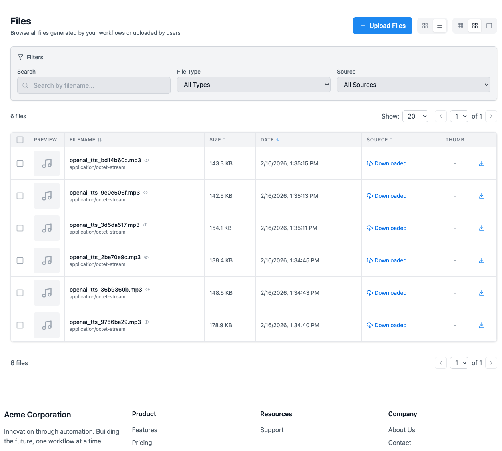Download openai_tts_bd14b60c.mp3 using the row icon
502x451 pixels.
482,163
